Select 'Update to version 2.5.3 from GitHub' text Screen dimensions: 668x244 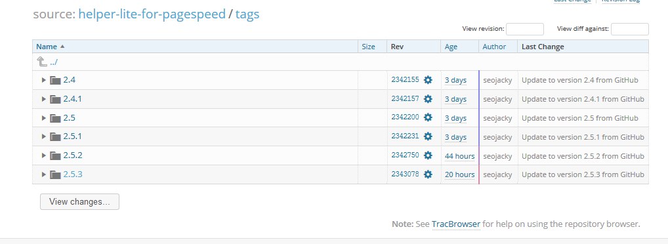(583, 174)
